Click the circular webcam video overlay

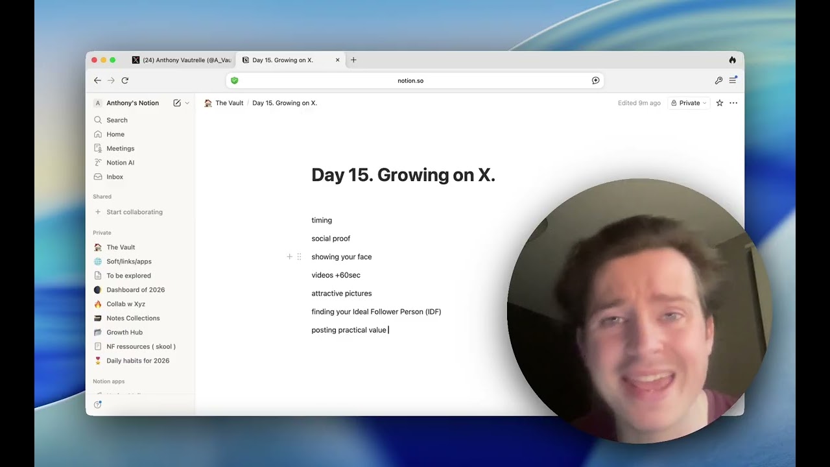tap(639, 311)
